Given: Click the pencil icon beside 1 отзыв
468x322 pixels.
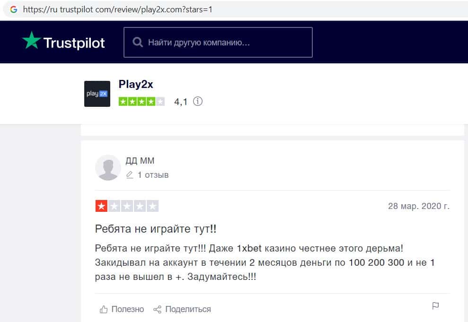Looking at the screenshot, I should [x=130, y=175].
